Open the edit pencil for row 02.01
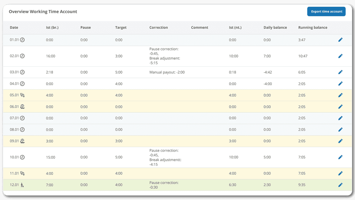This screenshot has height=200, width=355. coord(340,56)
